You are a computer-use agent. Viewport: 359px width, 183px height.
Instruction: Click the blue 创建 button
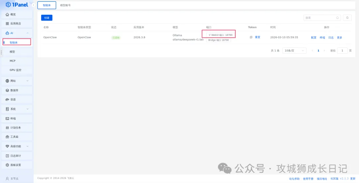pos(47,18)
